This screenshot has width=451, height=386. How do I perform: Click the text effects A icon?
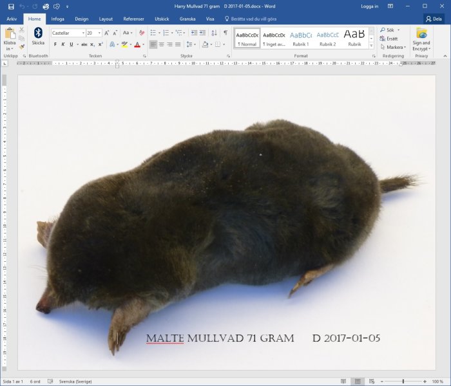112,44
